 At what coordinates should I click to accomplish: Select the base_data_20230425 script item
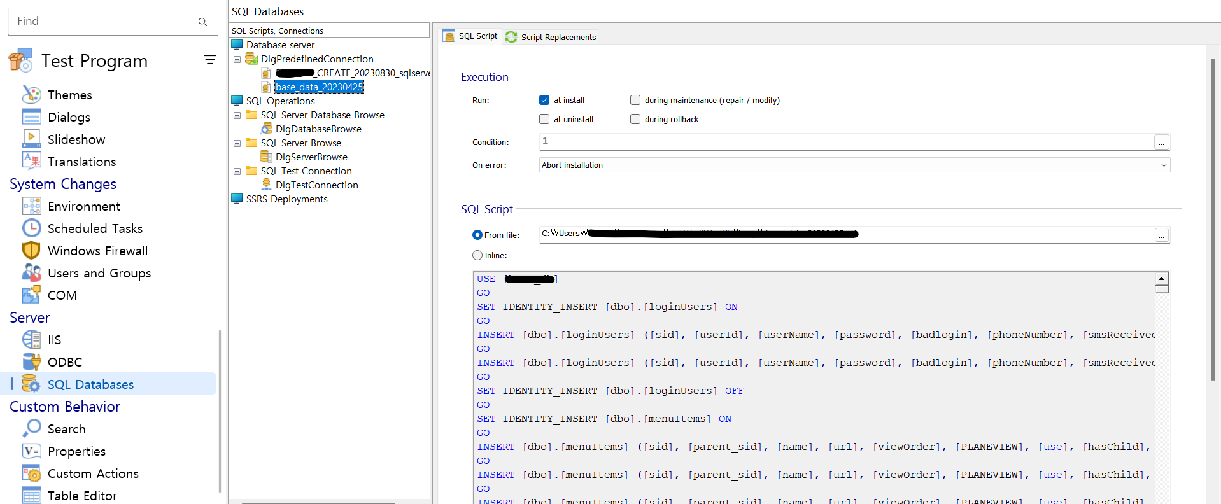pos(320,87)
